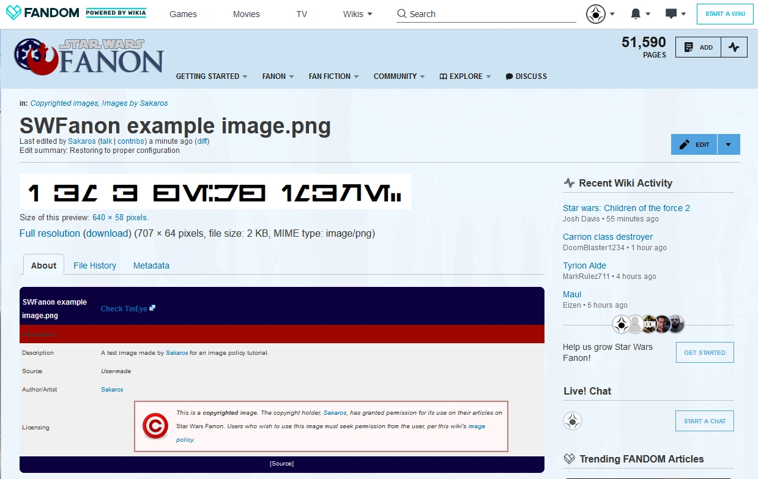This screenshot has height=479, width=758.
Task: Open the contribs link
Action: pyautogui.click(x=132, y=141)
